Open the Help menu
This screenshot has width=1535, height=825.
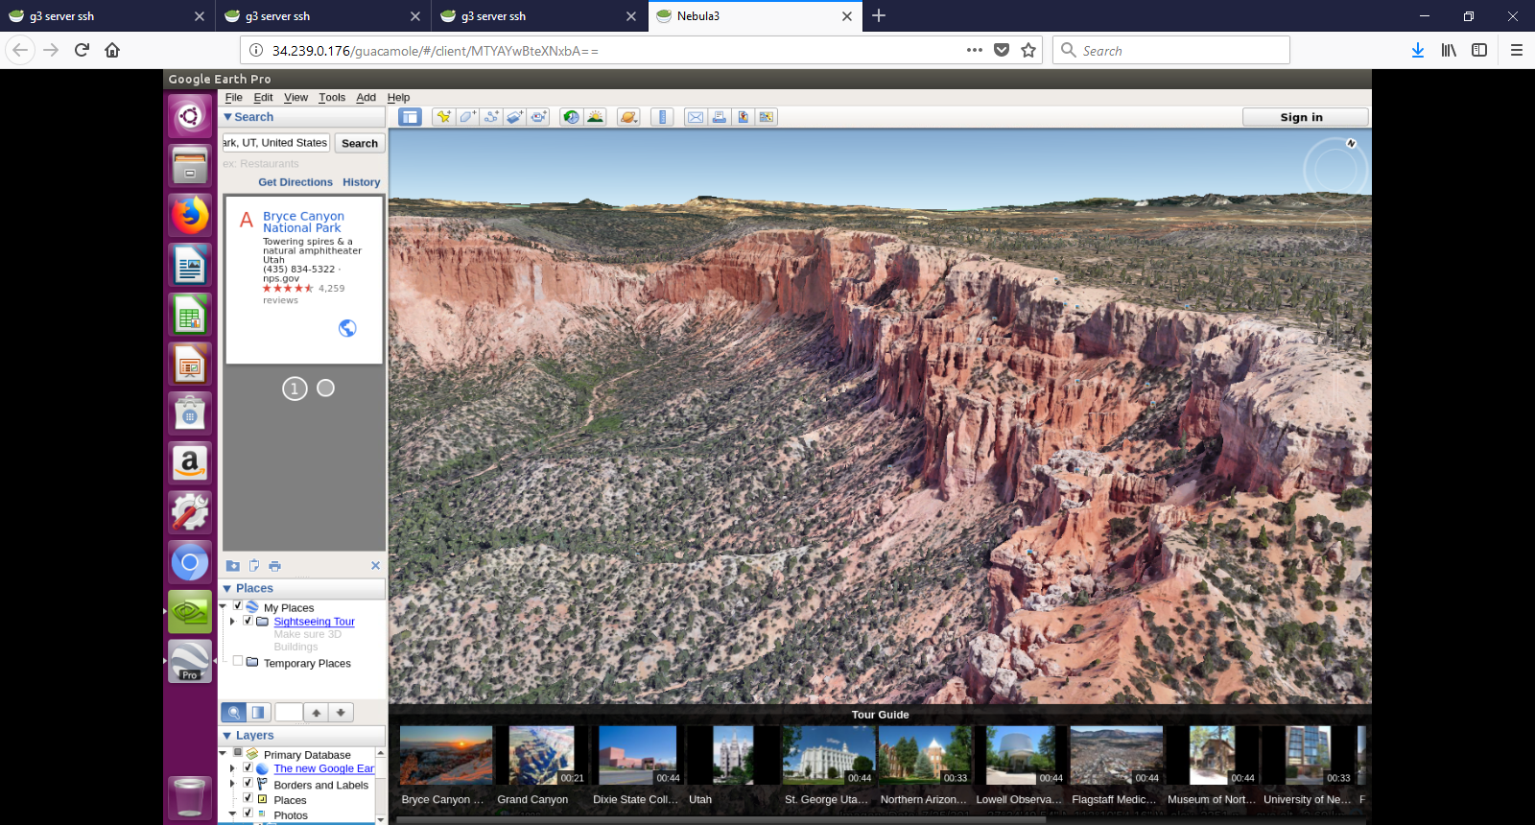pos(398,97)
